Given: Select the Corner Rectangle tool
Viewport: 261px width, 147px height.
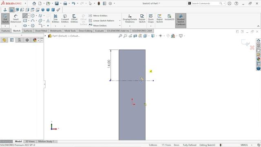Looking at the screenshot, I should (x=25, y=21).
